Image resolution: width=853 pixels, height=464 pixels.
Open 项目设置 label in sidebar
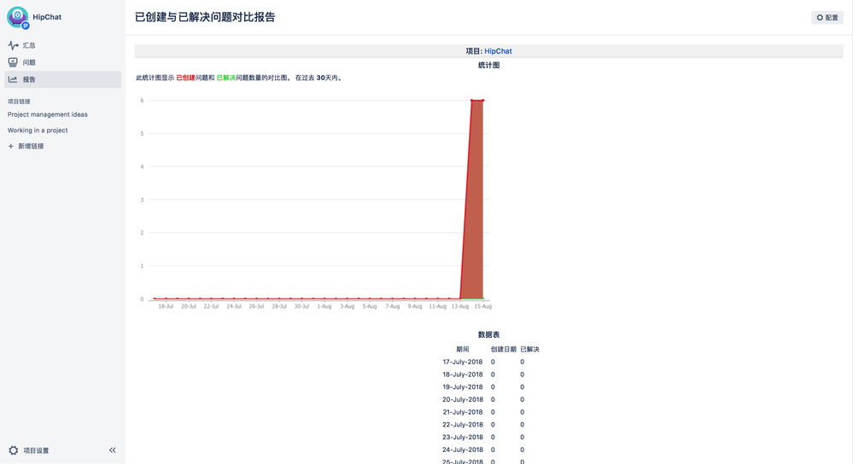coord(36,450)
